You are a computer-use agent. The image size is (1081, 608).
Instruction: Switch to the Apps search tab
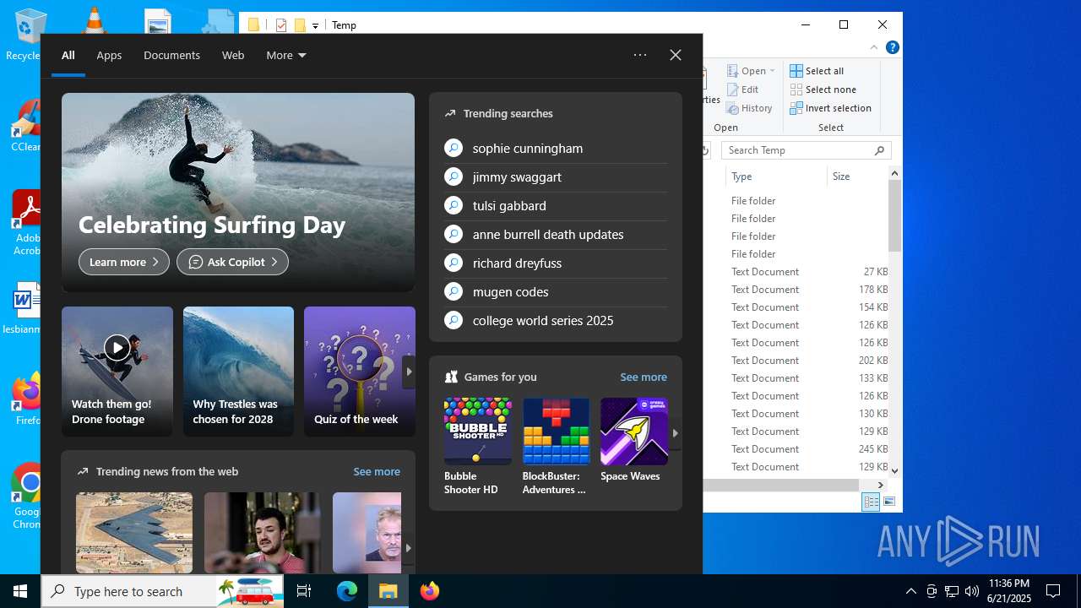click(x=109, y=55)
